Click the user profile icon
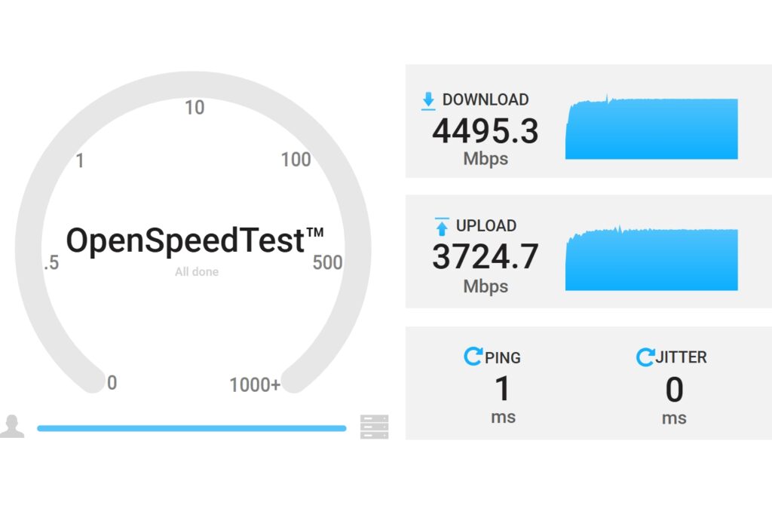This screenshot has width=772, height=505. [x=12, y=426]
